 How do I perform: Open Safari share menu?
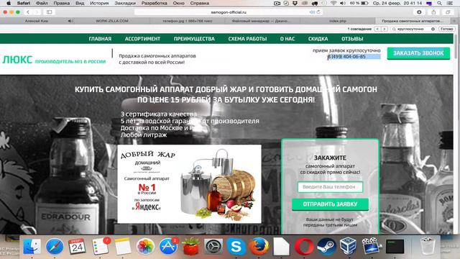click(433, 12)
